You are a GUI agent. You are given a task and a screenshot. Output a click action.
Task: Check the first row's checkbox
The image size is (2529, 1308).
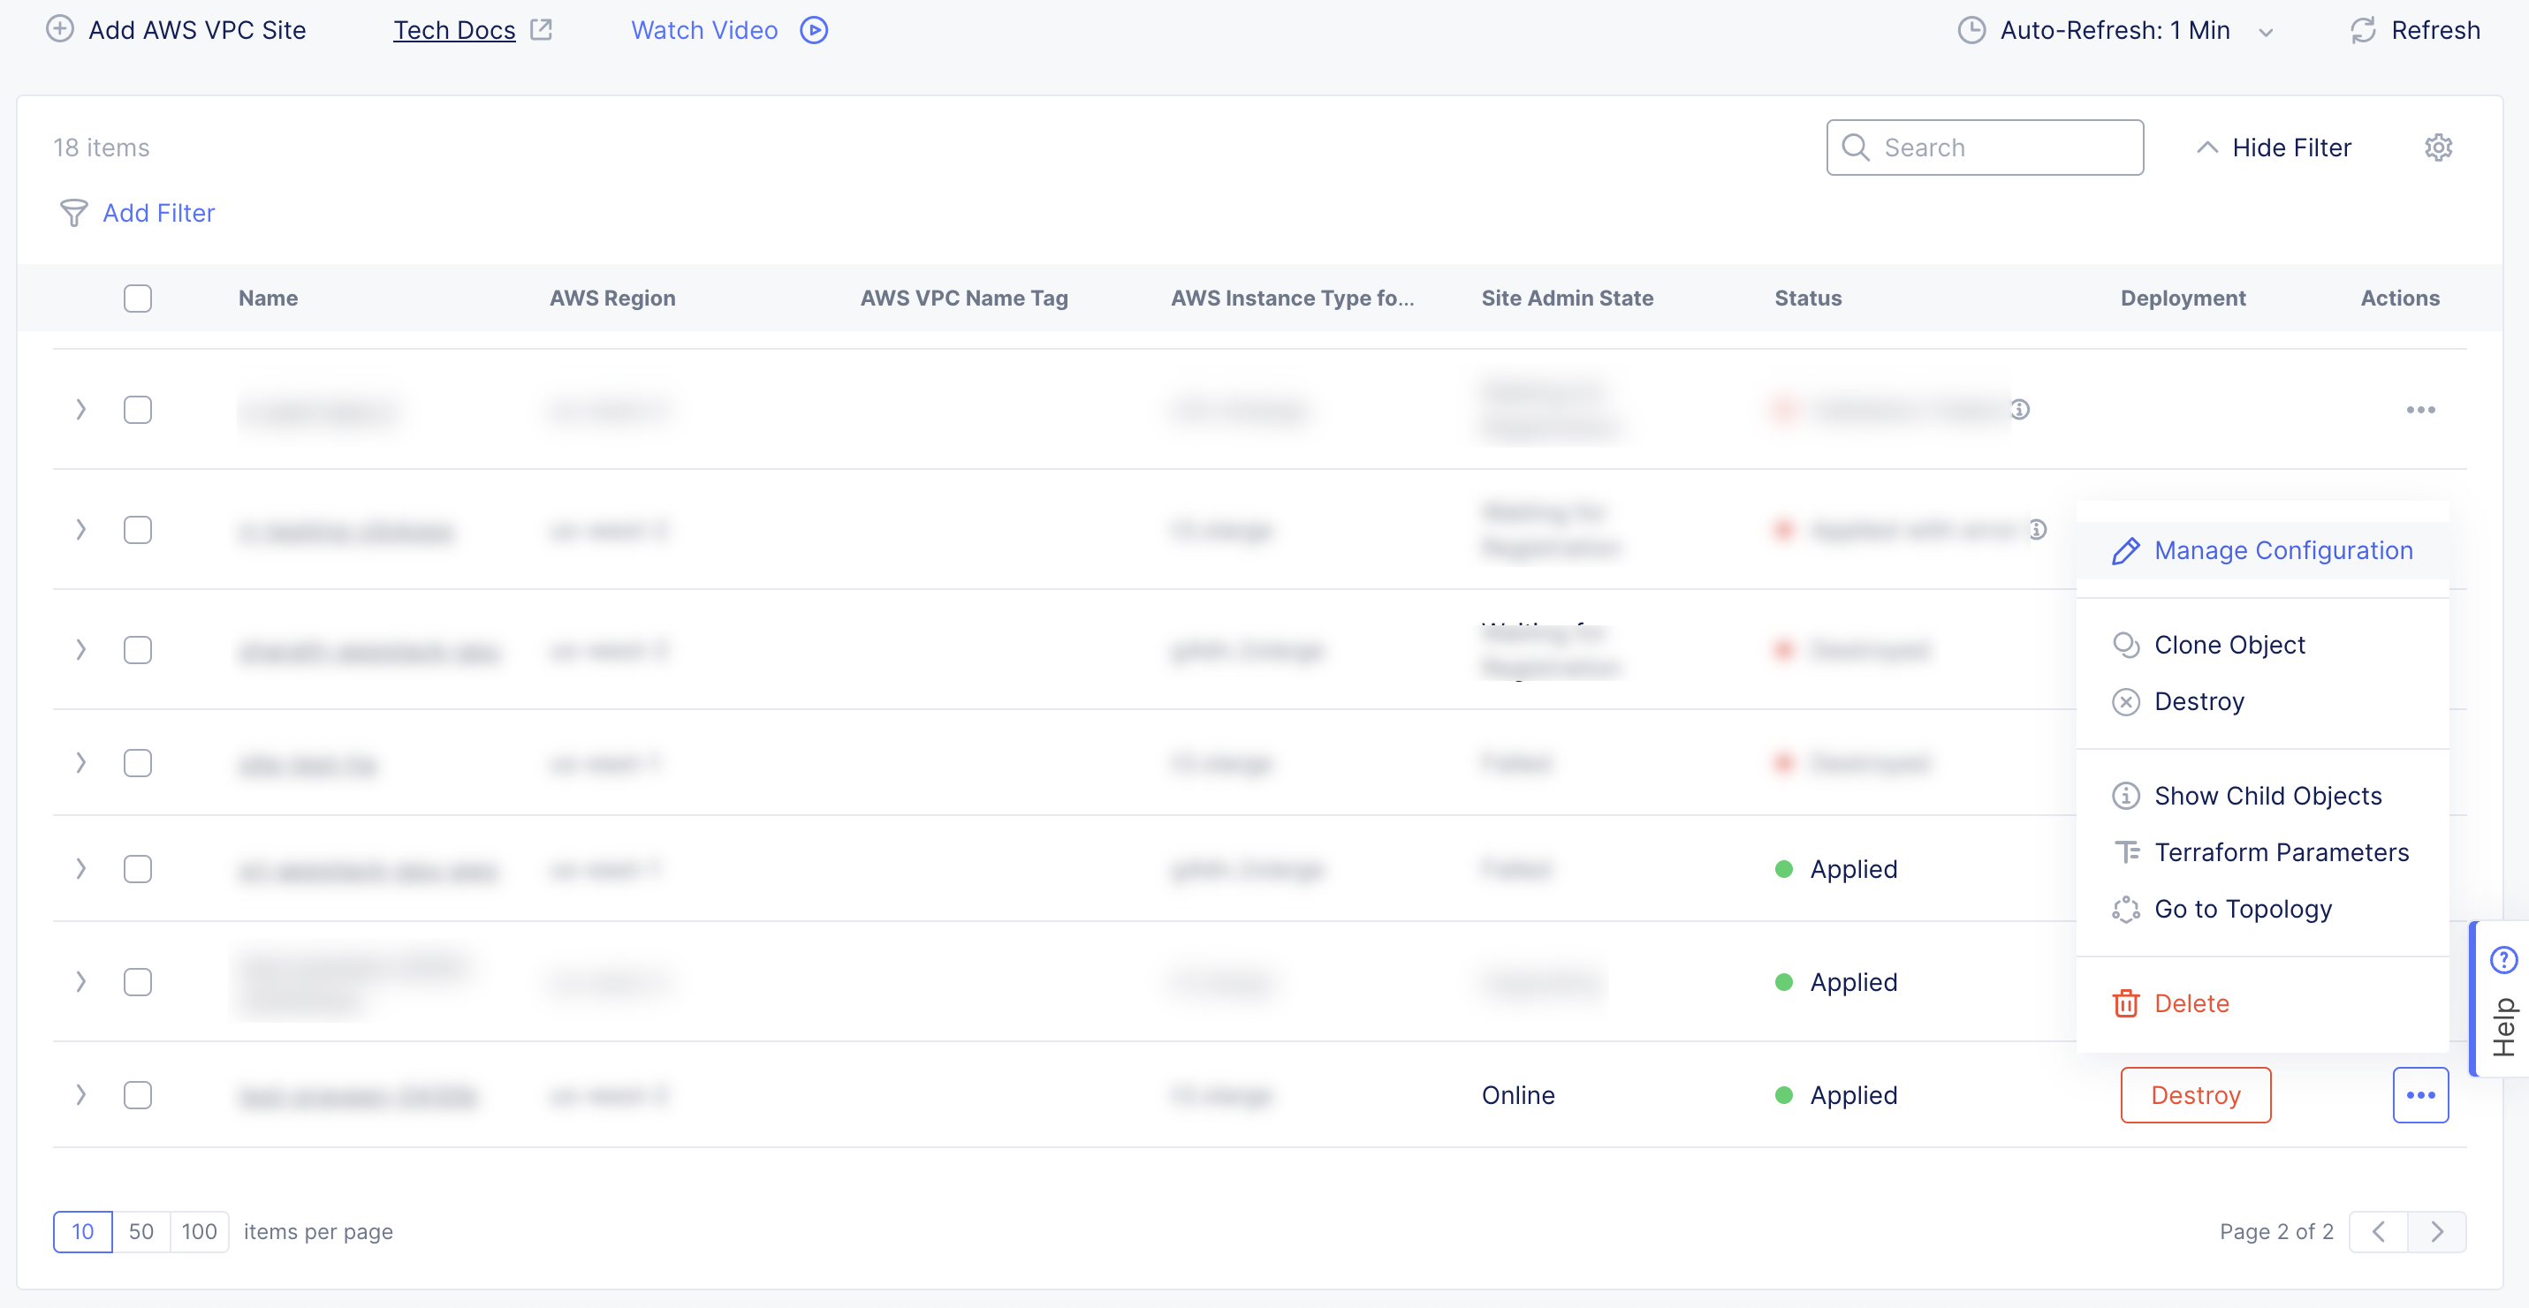click(138, 409)
